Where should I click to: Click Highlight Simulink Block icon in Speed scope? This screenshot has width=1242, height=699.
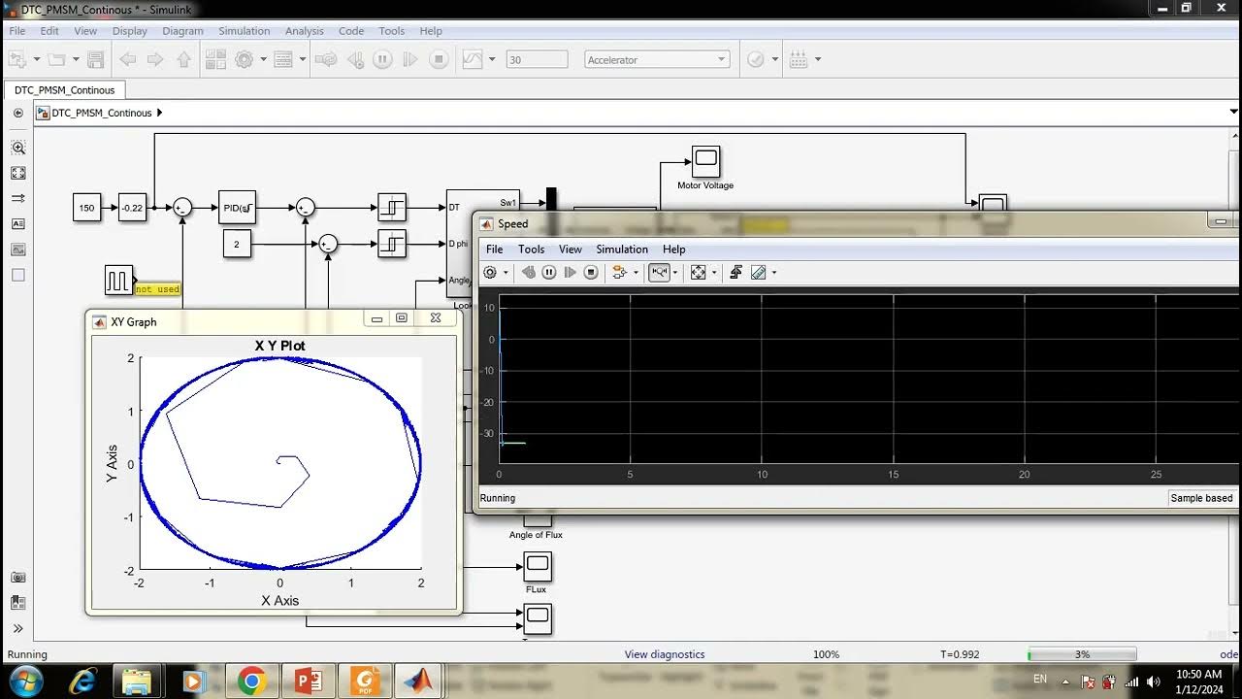tap(618, 273)
